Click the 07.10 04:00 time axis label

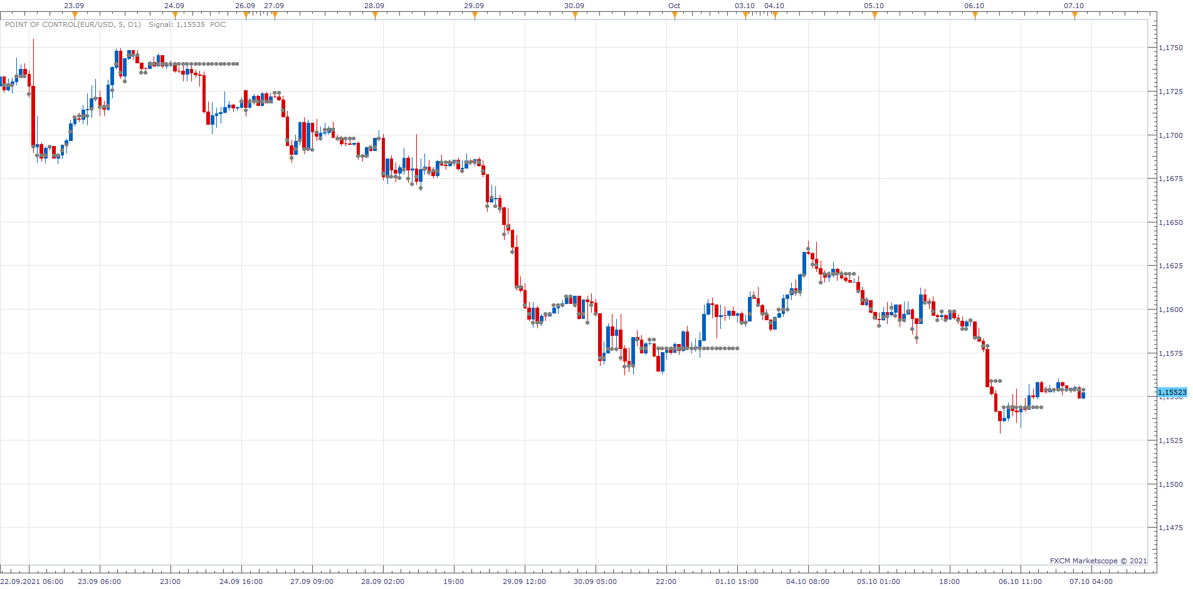1091,581
